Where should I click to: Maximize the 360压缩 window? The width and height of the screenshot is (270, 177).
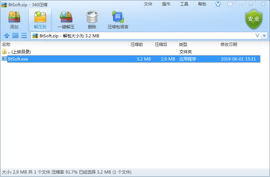pyautogui.click(x=251, y=4)
